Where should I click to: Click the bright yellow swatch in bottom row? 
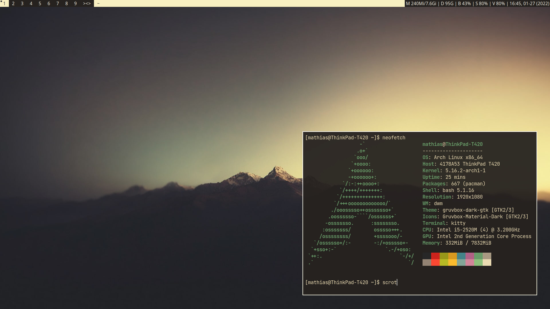click(x=453, y=262)
